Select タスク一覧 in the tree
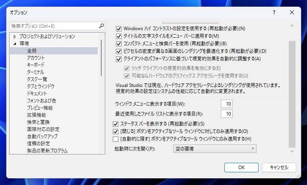307x185 pixels. (37, 79)
